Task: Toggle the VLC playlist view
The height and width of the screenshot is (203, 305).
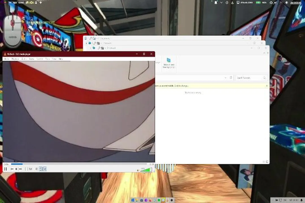Action: pos(36,169)
